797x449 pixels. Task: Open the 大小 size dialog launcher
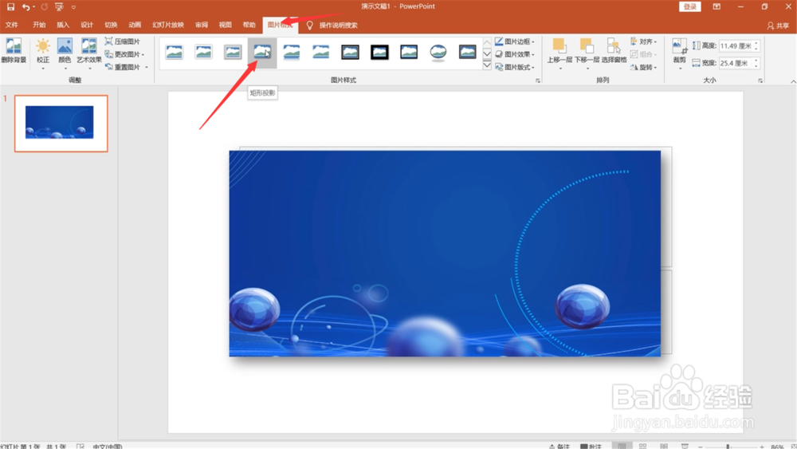point(760,81)
